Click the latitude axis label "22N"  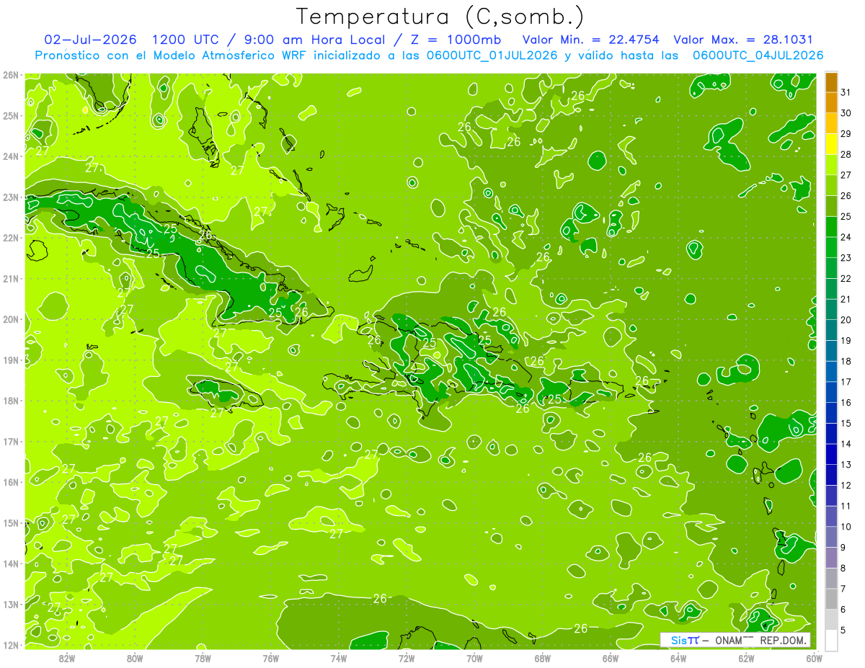11,237
